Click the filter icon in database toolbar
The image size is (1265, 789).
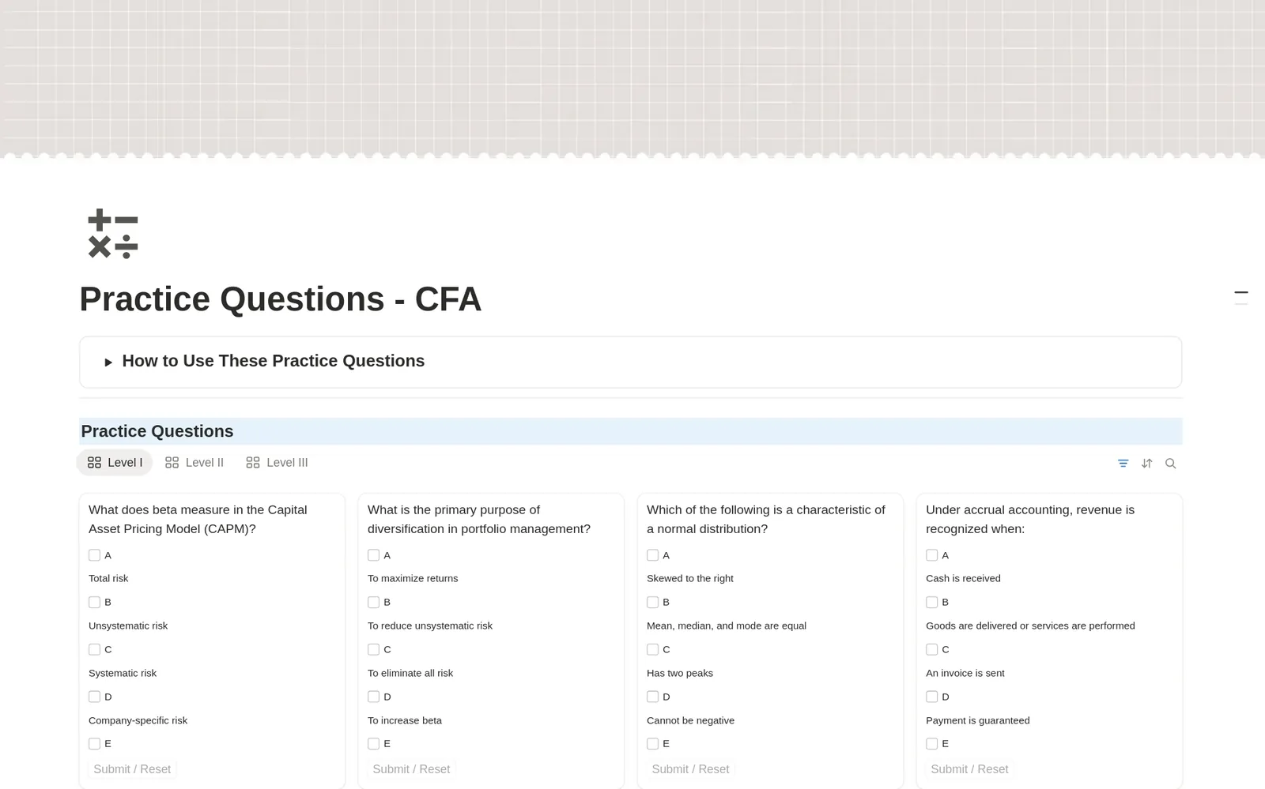tap(1123, 464)
